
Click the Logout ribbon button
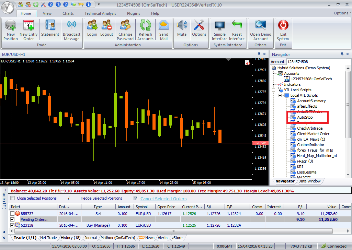tap(106, 28)
